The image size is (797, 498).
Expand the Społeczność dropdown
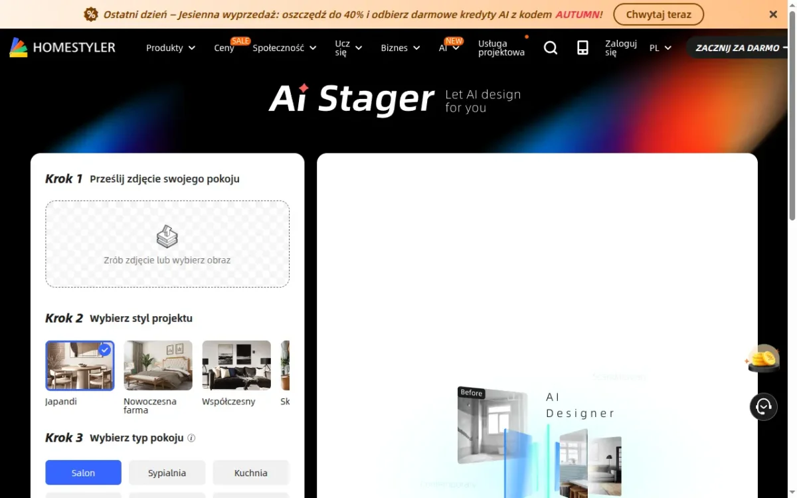point(284,48)
